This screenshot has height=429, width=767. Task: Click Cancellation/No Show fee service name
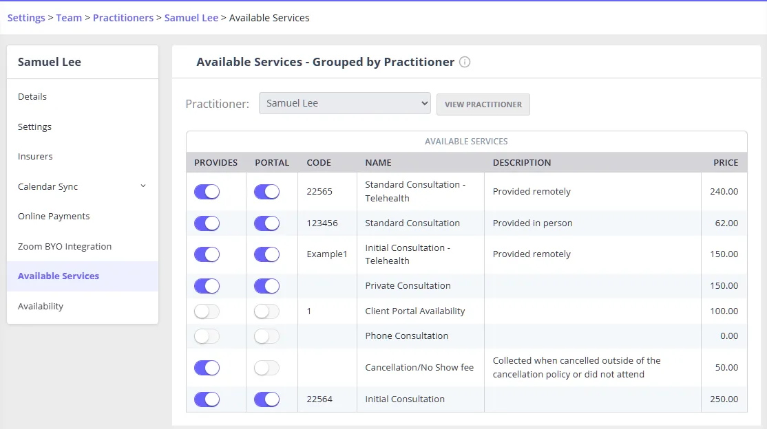[419, 367]
